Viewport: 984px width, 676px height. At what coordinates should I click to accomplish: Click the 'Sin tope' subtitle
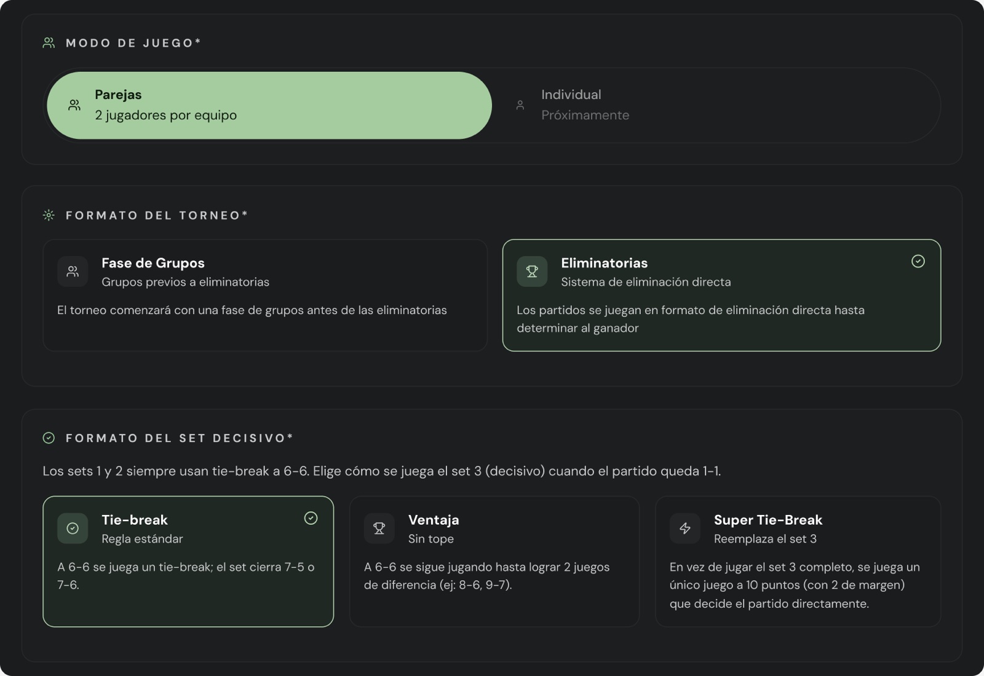tap(430, 539)
